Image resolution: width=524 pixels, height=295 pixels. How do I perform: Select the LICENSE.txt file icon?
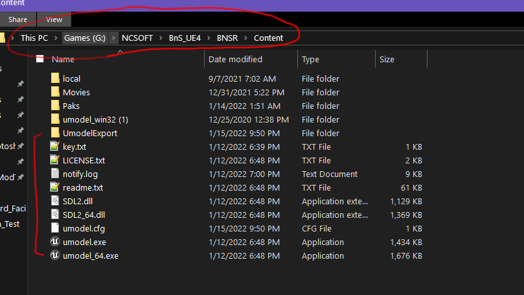pos(55,160)
